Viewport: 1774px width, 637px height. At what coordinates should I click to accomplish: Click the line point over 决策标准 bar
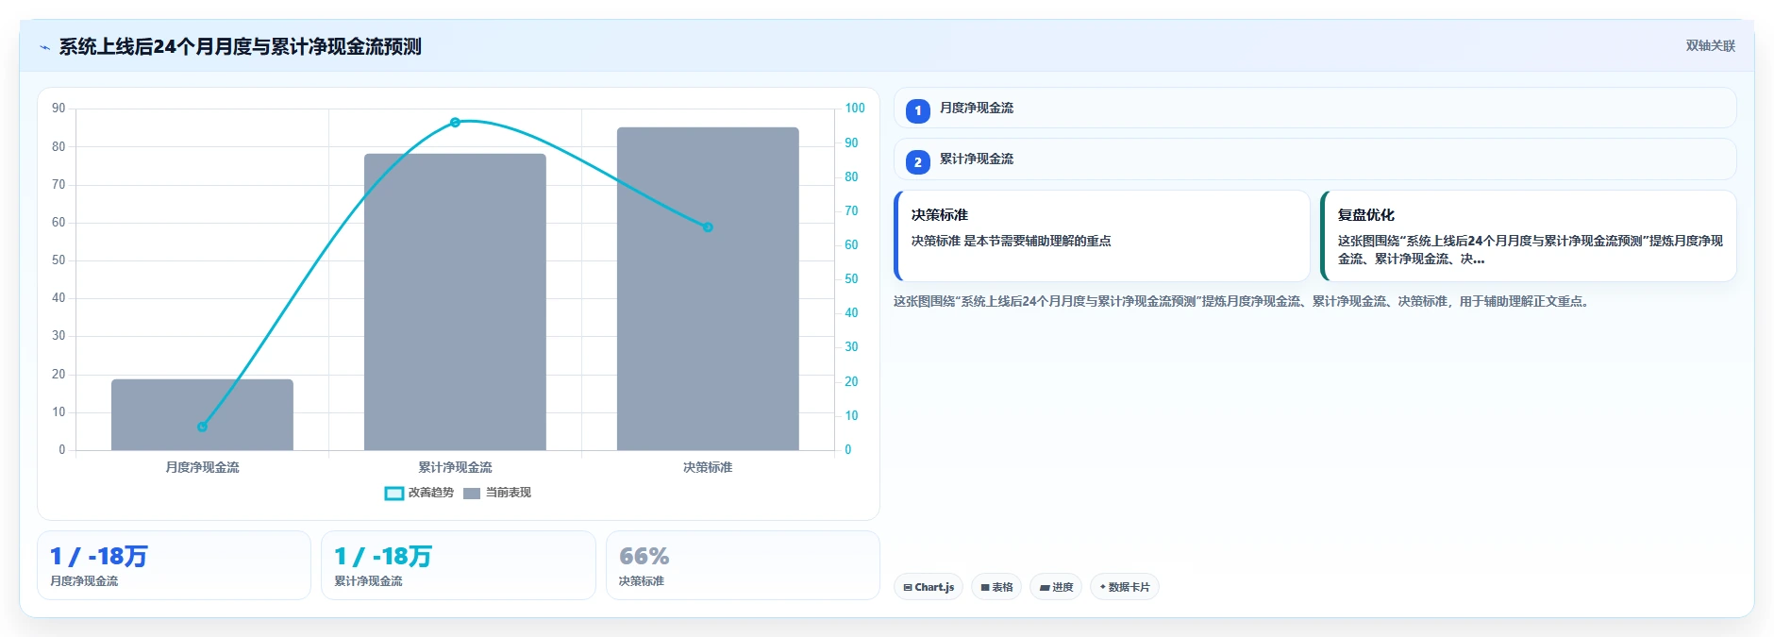click(708, 226)
